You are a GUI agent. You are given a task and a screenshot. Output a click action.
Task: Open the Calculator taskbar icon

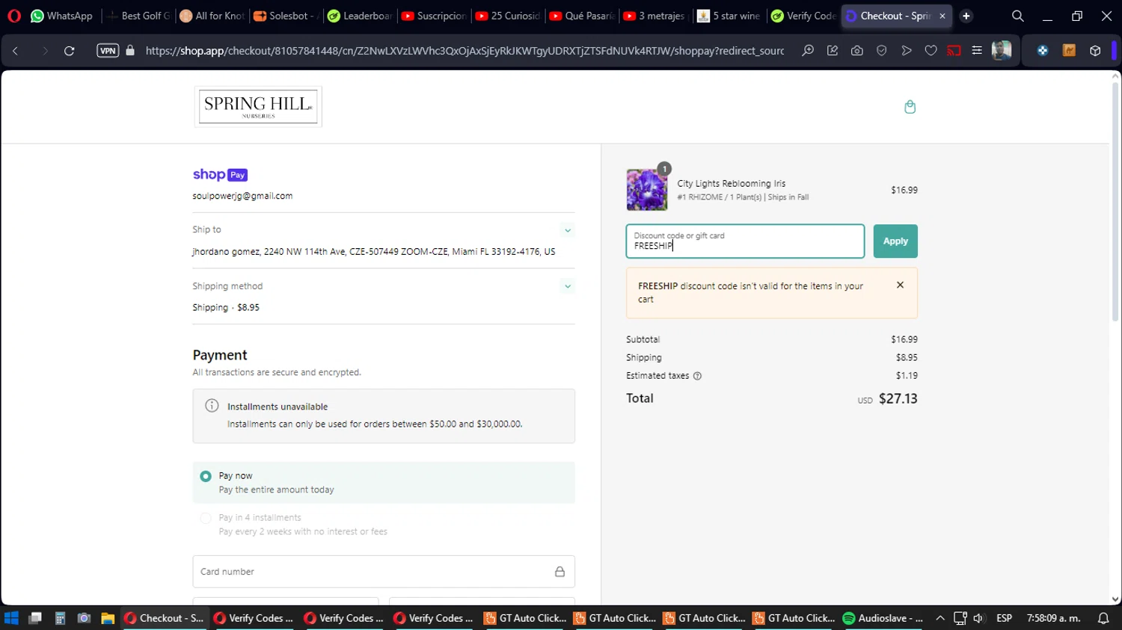coord(60,618)
